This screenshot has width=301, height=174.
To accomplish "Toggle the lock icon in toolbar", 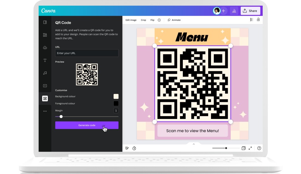I will 258,19.
